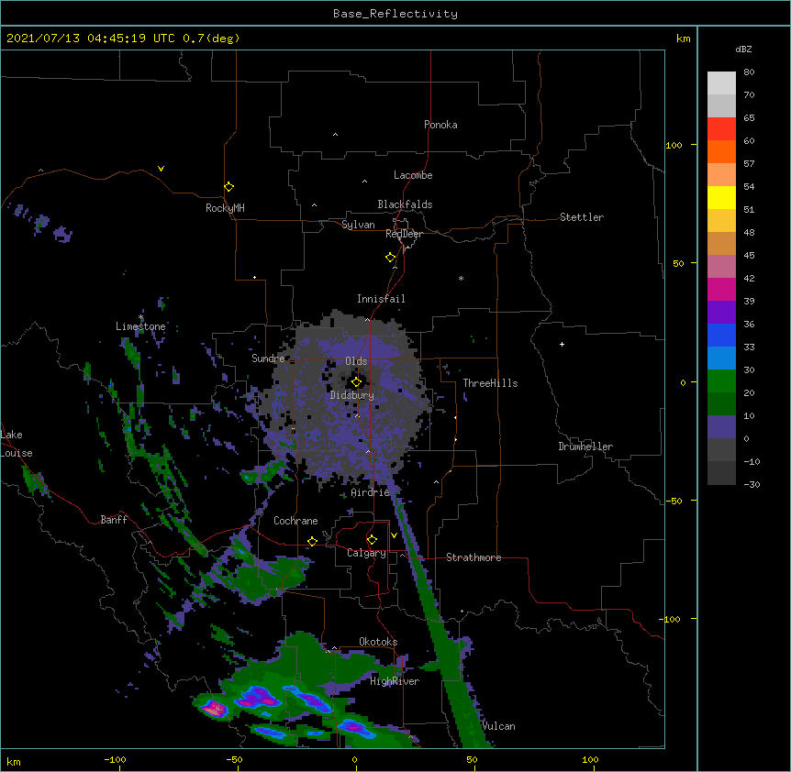Image resolution: width=791 pixels, height=772 pixels.
Task: Click the yellow diamond marker above RockyMH
Action: click(228, 187)
